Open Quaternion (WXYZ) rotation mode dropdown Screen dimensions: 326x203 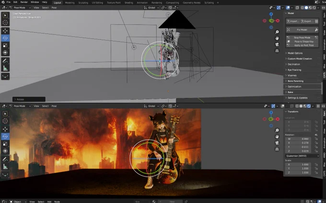click(x=302, y=156)
